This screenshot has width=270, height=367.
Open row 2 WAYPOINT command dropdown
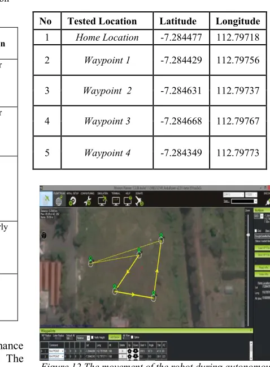(56, 356)
